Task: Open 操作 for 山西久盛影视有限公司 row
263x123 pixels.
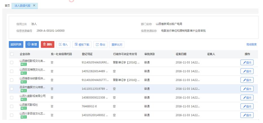Action: tap(247, 98)
